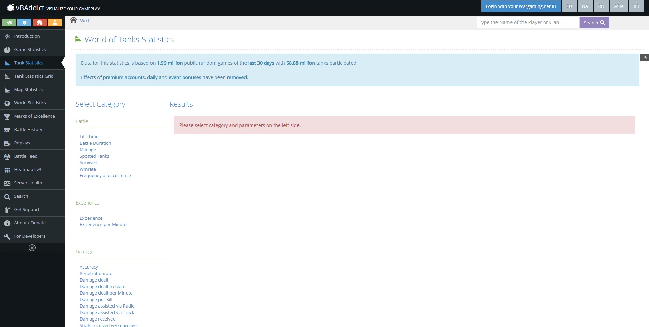
Task: Open the blue gear settings icon
Action: [x=24, y=23]
